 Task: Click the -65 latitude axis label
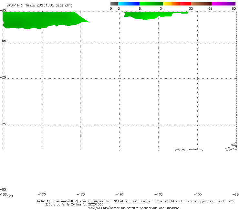[x=3, y=41]
